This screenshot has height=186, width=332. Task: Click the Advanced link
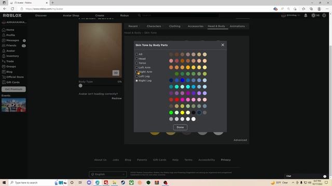[x=240, y=140]
